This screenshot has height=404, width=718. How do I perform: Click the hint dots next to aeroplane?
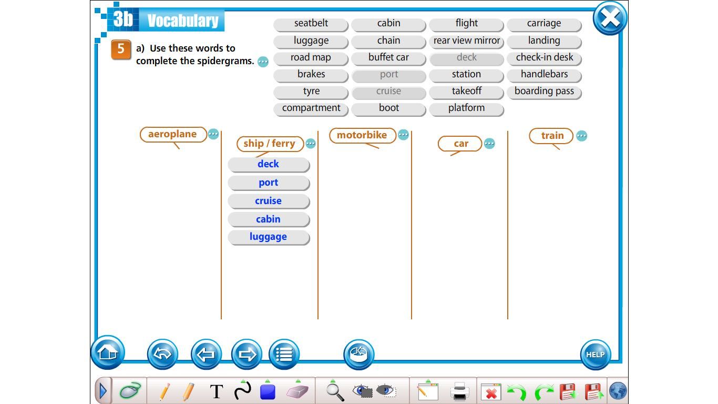213,134
